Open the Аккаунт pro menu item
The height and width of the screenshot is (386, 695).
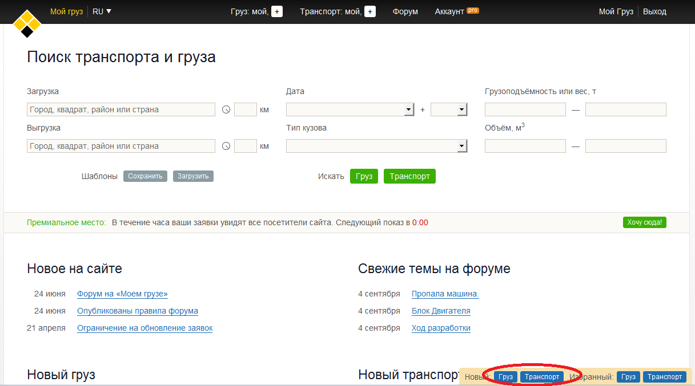click(x=456, y=11)
